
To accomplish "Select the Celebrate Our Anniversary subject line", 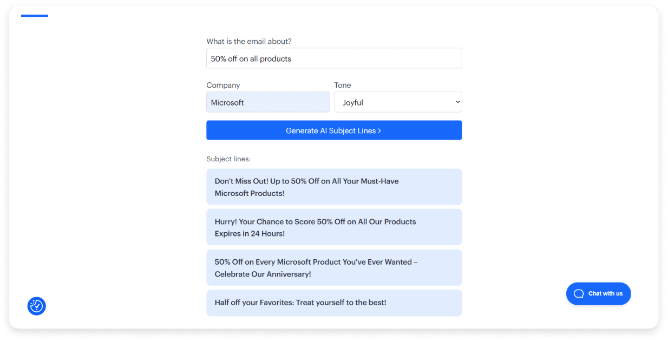I will [x=334, y=267].
